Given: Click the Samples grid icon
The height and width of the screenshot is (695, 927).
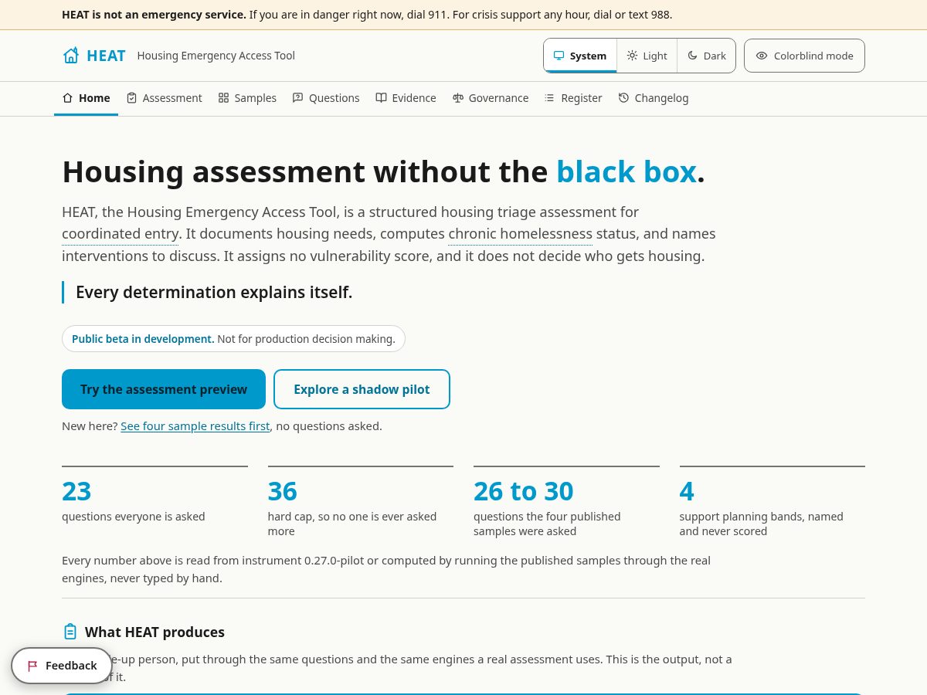Looking at the screenshot, I should pos(223,98).
